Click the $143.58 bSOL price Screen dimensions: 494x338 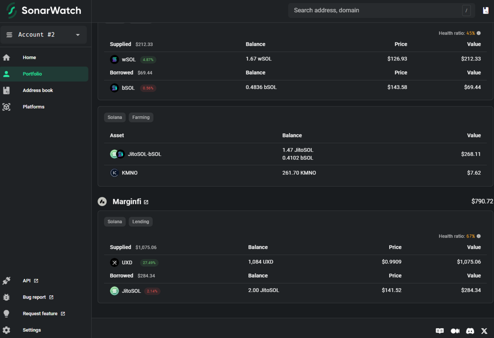397,87
